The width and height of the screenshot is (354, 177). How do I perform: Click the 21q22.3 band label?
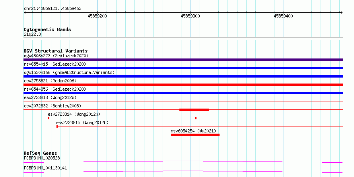point(32,35)
